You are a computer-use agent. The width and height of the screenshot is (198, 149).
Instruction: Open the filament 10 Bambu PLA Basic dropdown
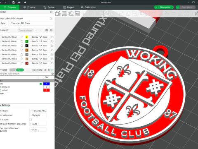point(40,55)
